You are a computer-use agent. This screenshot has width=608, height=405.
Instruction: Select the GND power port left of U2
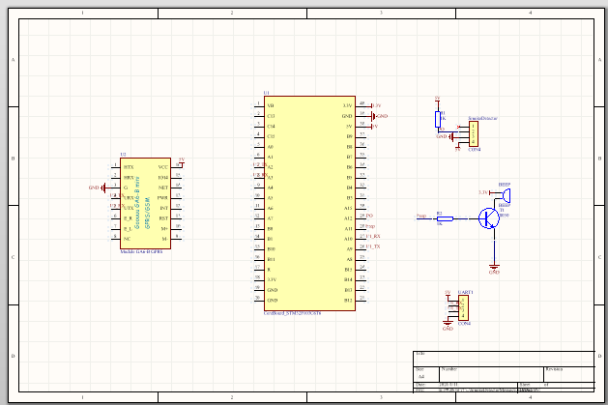click(x=98, y=188)
